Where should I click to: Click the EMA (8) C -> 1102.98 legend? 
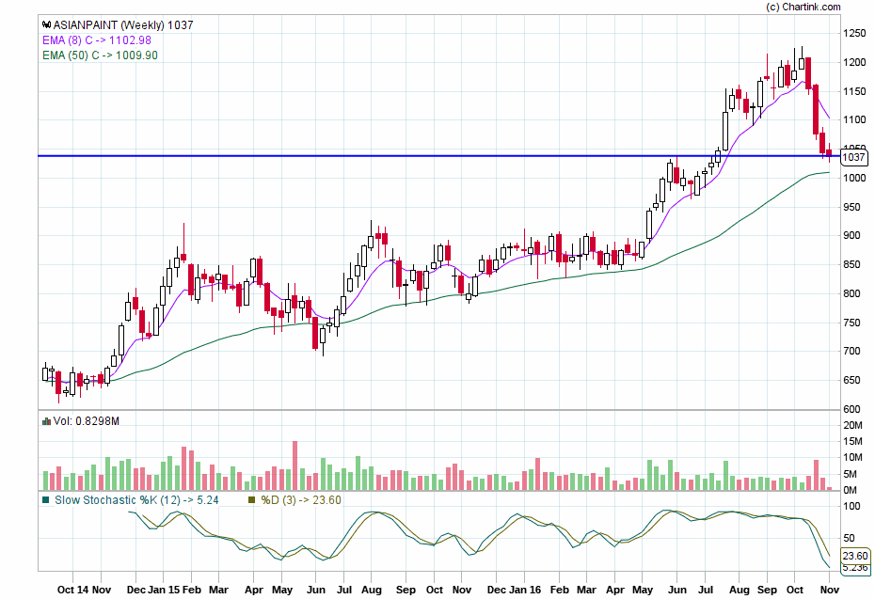click(x=97, y=40)
